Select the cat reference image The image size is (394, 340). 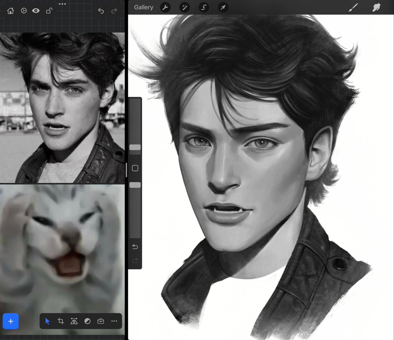point(62,259)
